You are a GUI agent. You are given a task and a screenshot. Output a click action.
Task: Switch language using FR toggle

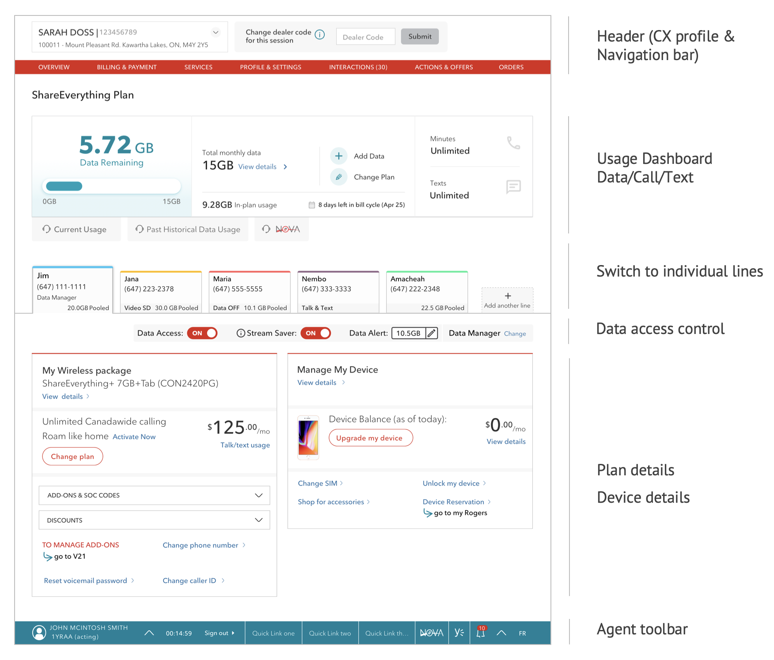click(522, 633)
